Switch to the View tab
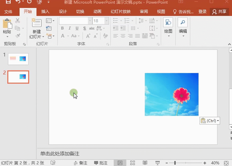The width and height of the screenshot is (232, 166). [x=161, y=12]
